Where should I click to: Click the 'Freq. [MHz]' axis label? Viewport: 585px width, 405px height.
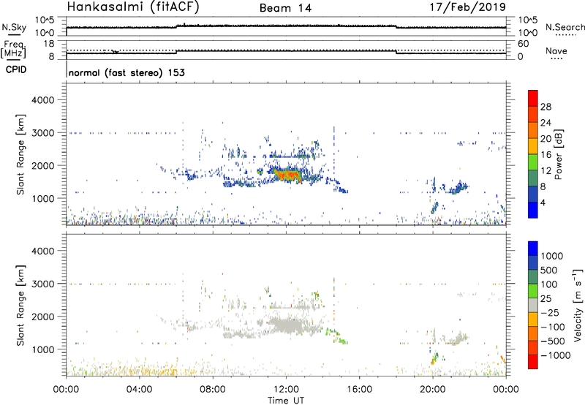13,49
